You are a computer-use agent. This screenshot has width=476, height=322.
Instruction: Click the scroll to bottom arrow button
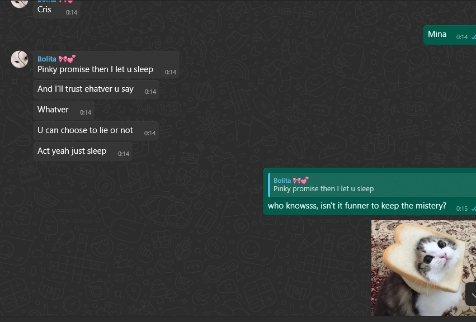472,295
